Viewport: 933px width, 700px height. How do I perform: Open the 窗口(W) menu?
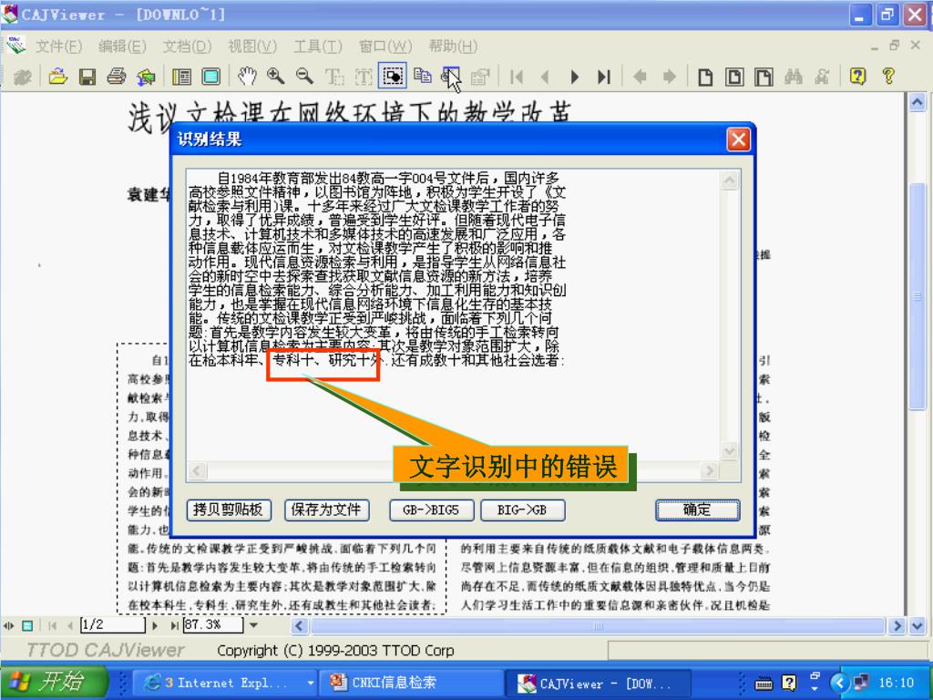[385, 46]
